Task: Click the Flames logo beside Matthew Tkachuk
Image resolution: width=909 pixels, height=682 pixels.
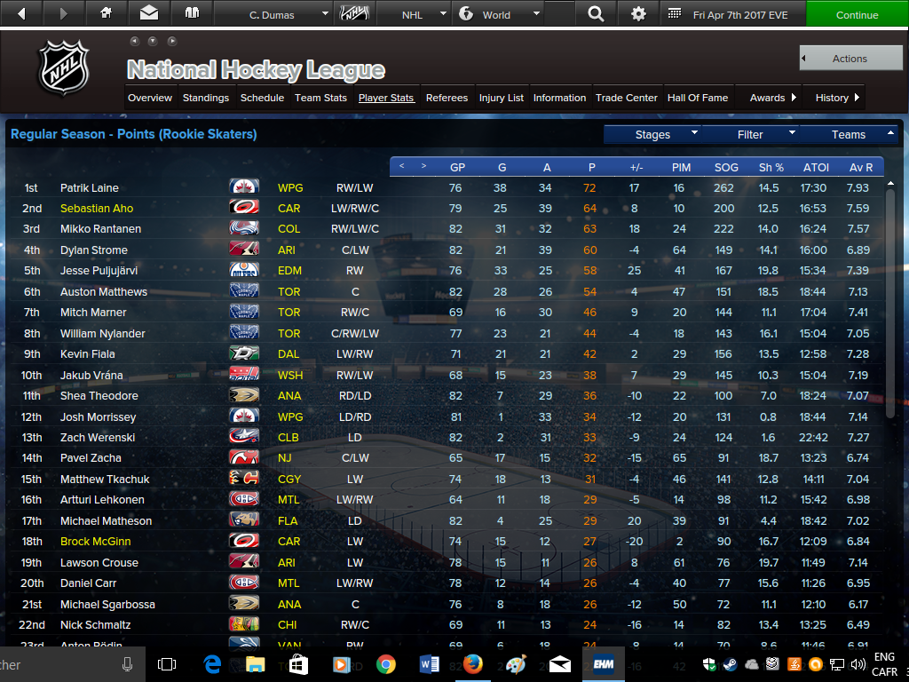Action: [x=244, y=479]
